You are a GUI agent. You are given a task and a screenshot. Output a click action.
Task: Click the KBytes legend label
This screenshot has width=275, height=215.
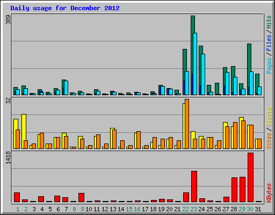coord(269,193)
